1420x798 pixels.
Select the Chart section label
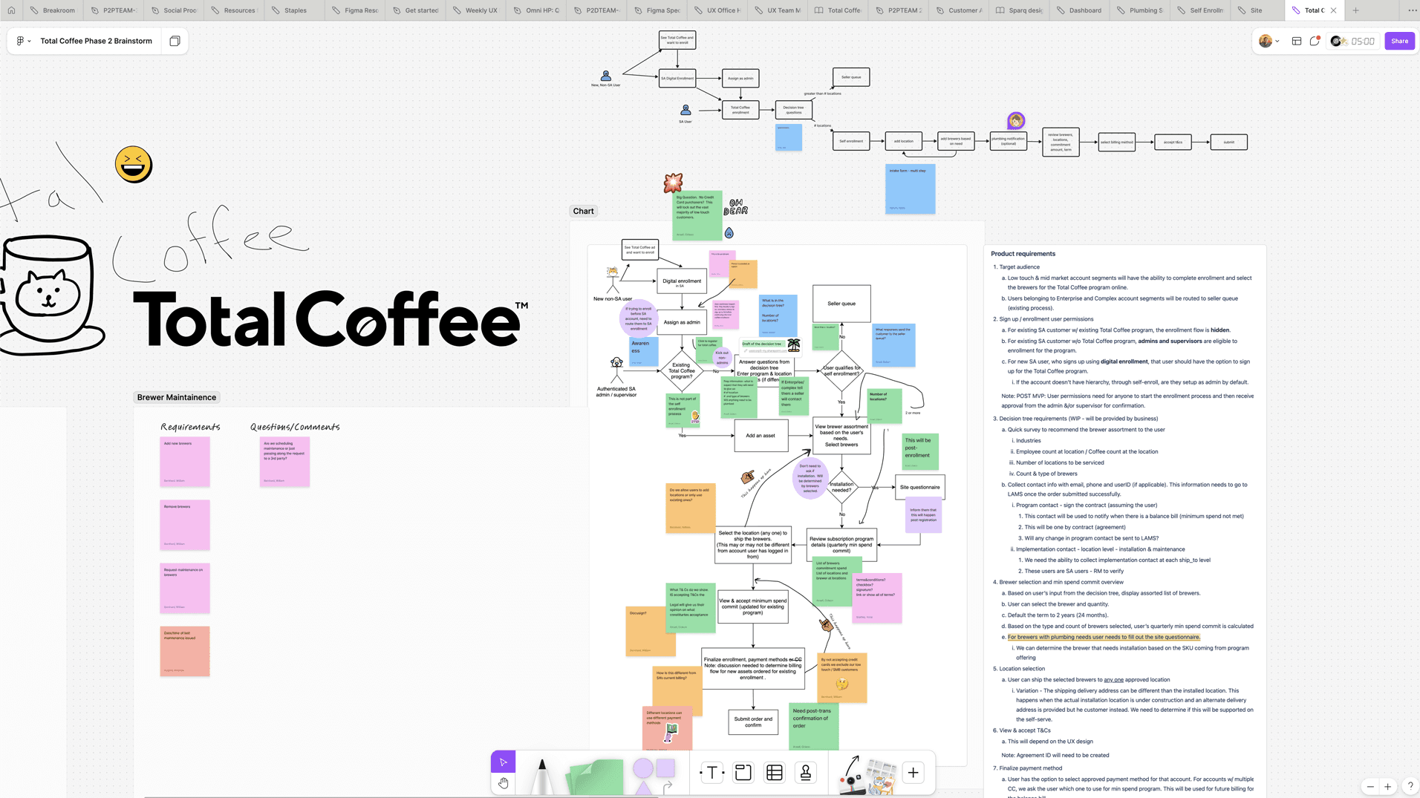583,211
